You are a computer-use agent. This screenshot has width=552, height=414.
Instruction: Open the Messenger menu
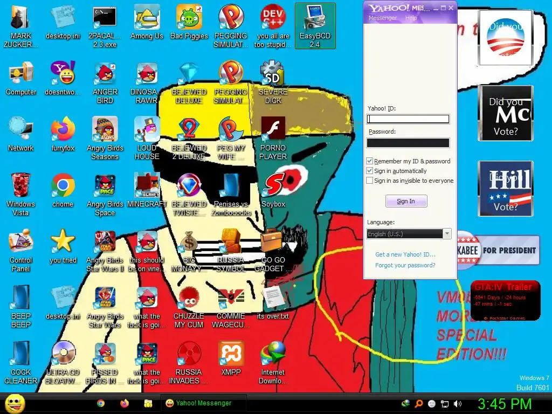coord(382,18)
